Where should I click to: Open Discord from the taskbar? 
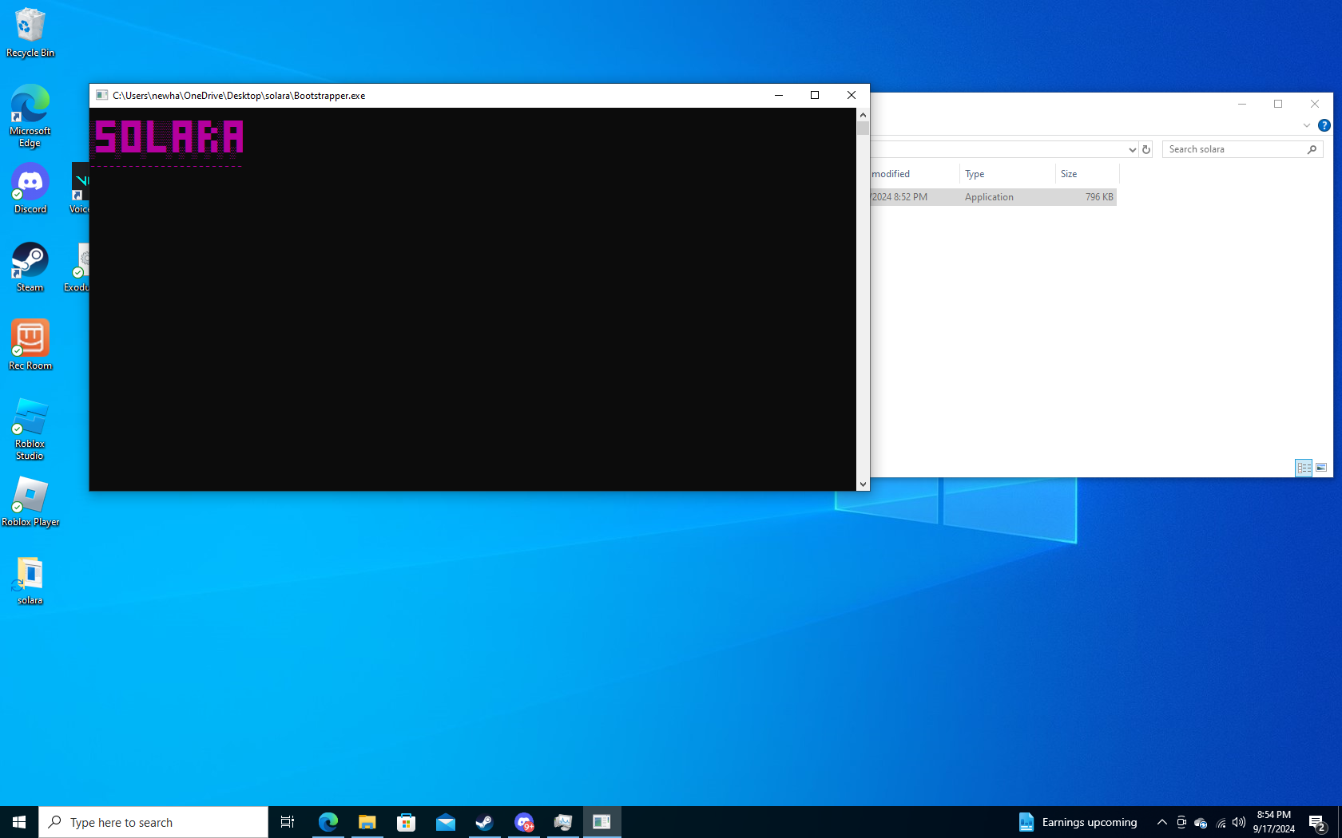click(524, 822)
